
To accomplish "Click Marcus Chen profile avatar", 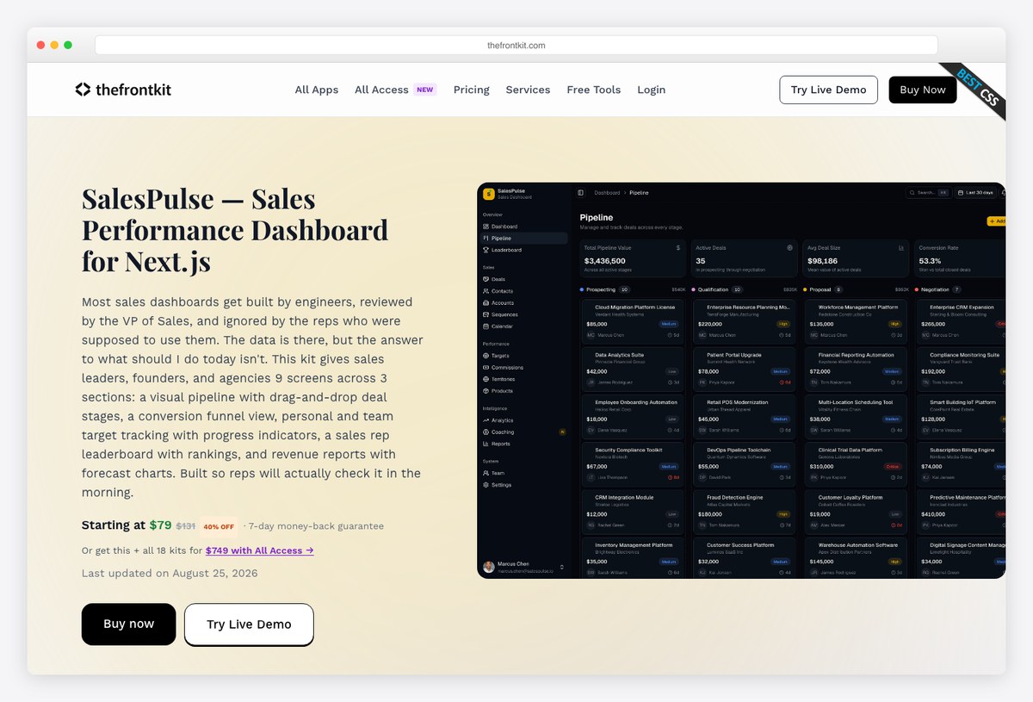I will [489, 567].
